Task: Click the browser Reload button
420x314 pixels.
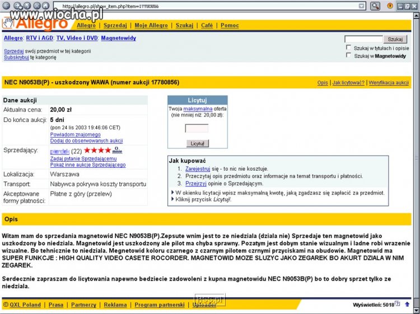Action: click(x=27, y=6)
